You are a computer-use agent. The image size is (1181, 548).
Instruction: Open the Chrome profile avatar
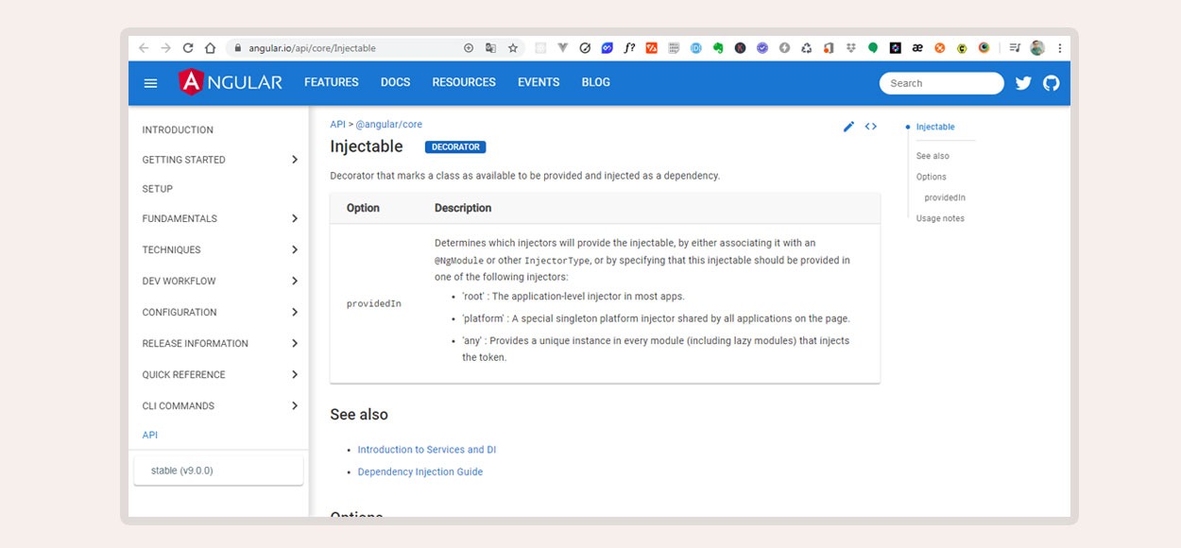pyautogui.click(x=1037, y=47)
